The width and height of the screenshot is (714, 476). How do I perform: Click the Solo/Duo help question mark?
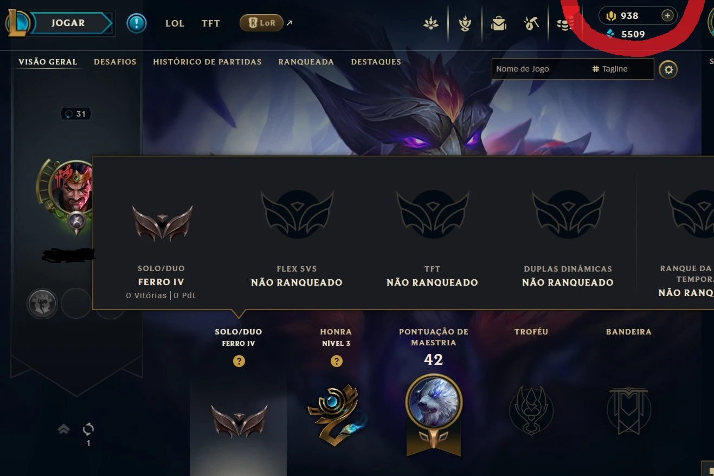(x=239, y=361)
